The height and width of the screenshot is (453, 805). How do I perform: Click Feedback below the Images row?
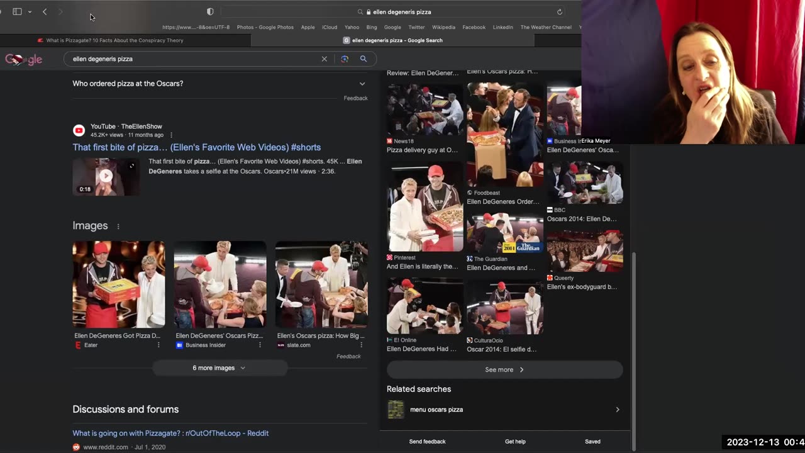[348, 356]
